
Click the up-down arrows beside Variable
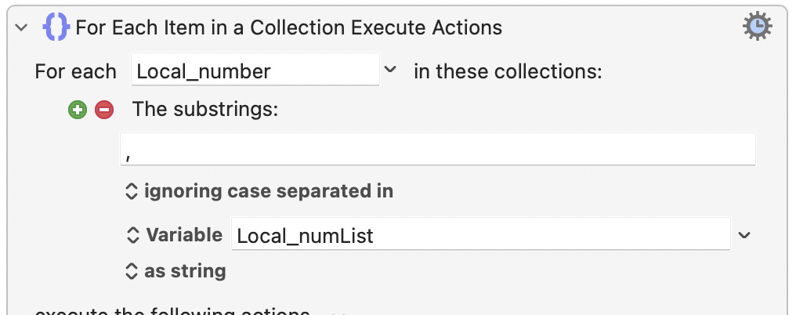pyautogui.click(x=132, y=235)
